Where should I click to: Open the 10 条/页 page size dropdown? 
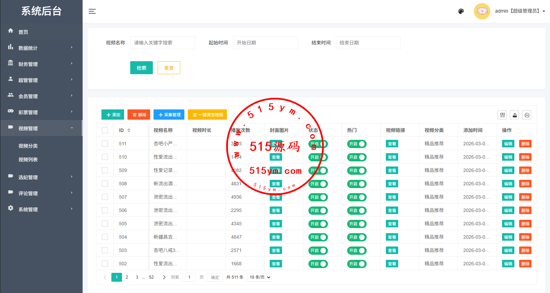point(259,277)
